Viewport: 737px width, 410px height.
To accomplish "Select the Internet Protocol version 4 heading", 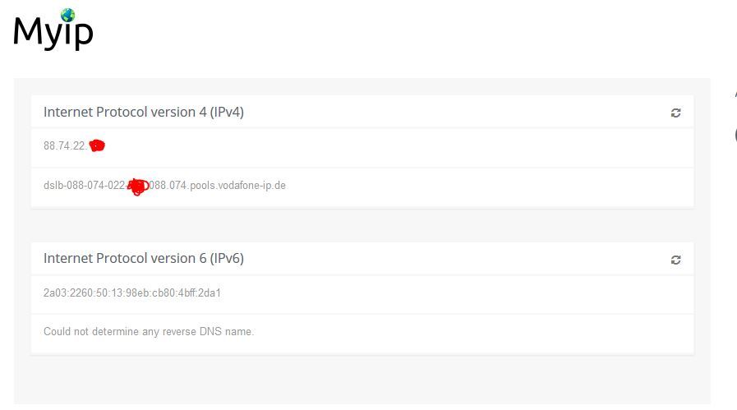I will click(x=143, y=112).
